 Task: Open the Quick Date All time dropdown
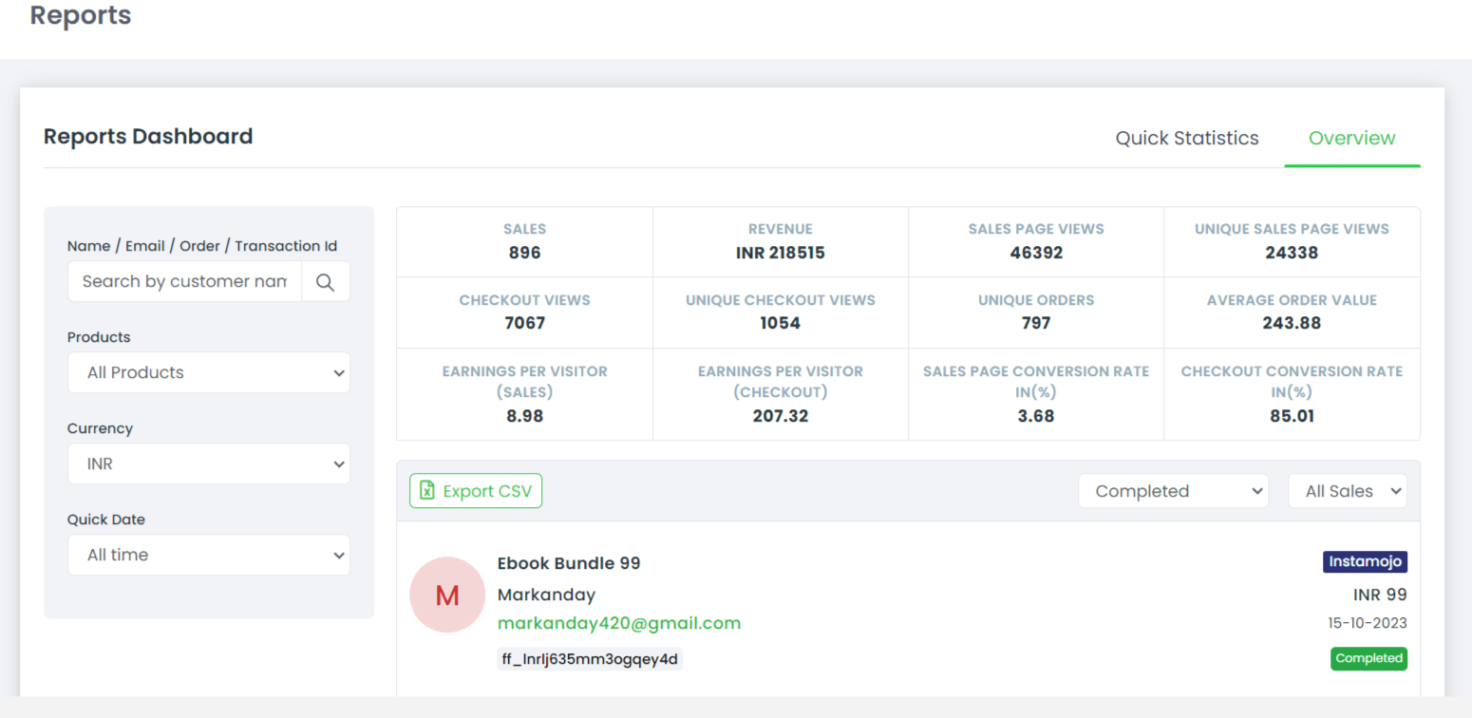point(209,555)
